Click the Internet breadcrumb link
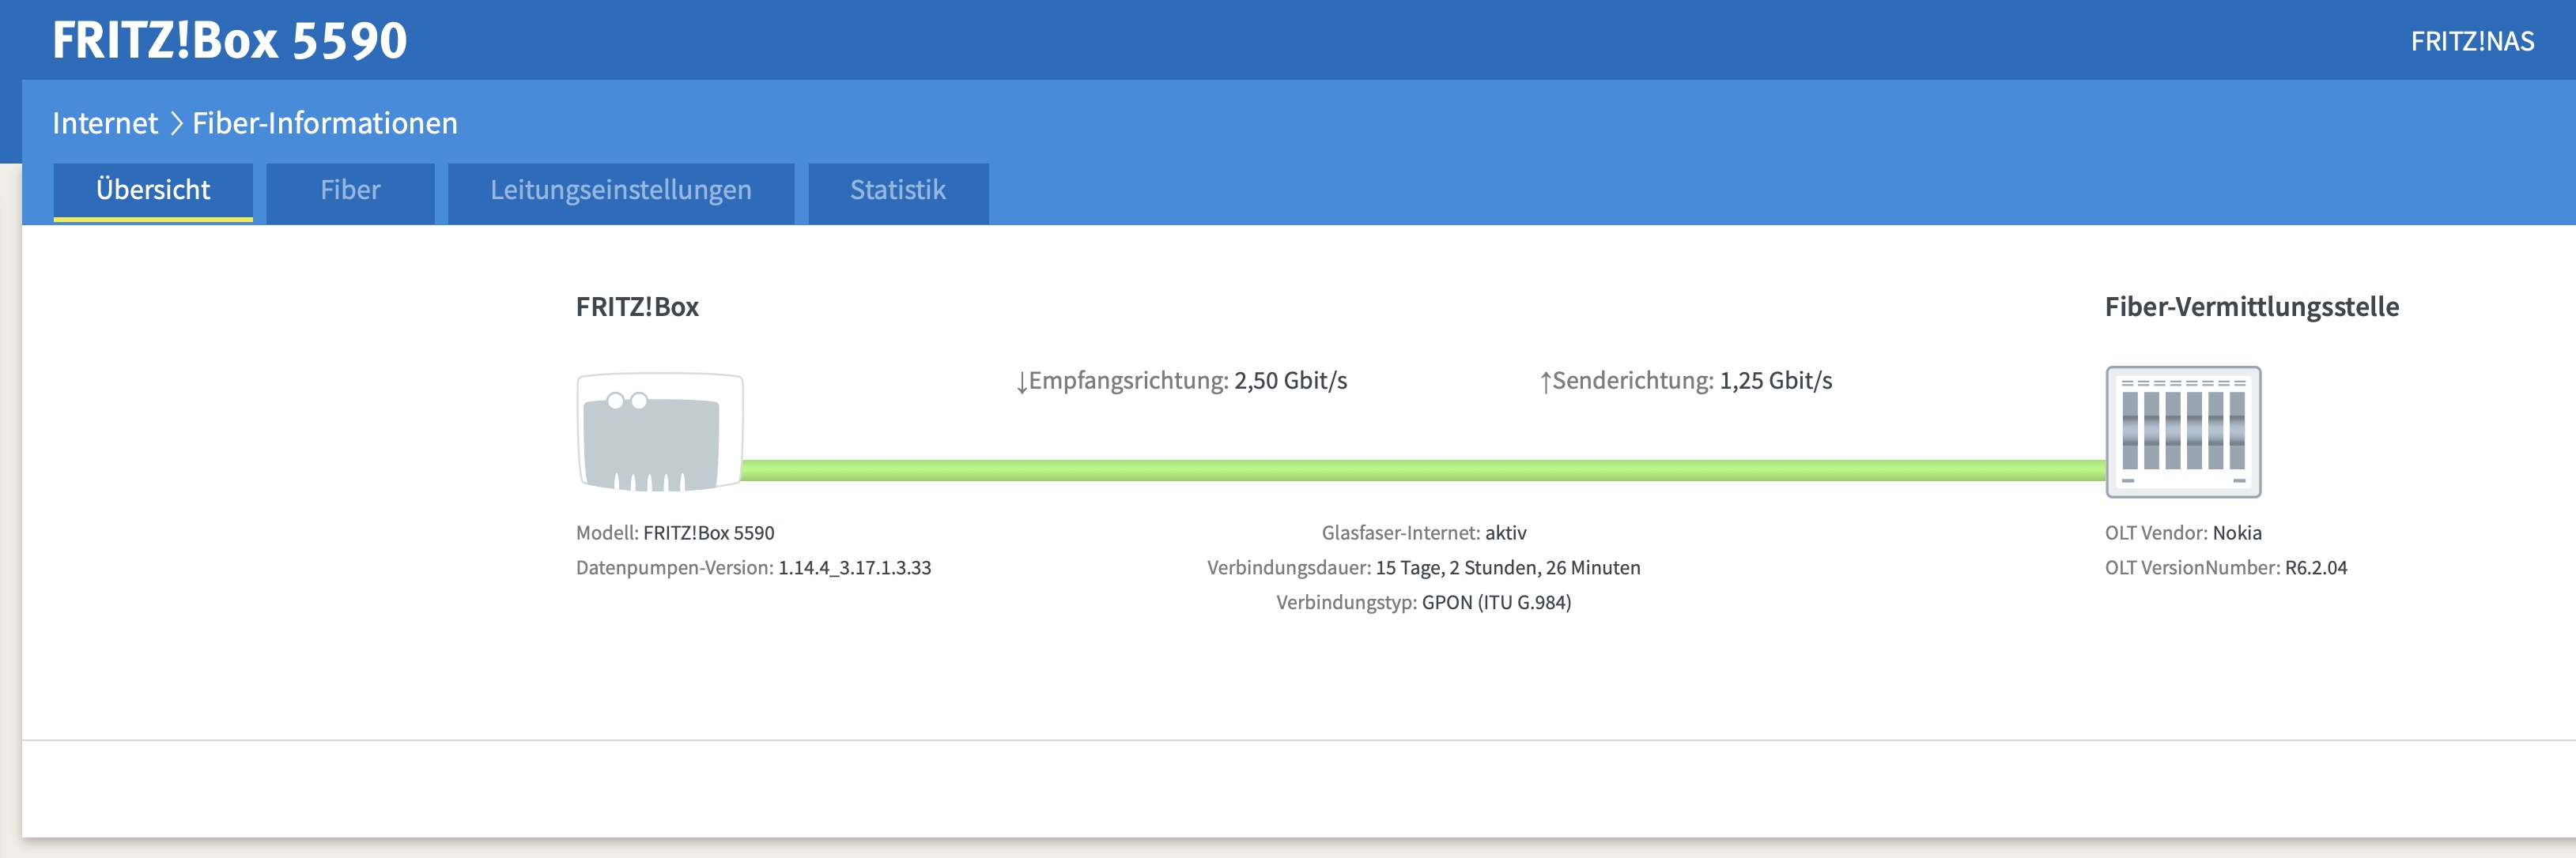 point(105,124)
